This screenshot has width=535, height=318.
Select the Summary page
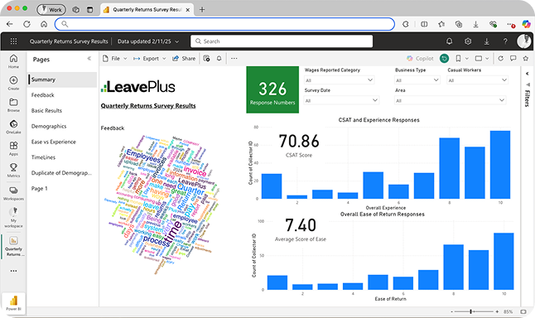(x=62, y=79)
